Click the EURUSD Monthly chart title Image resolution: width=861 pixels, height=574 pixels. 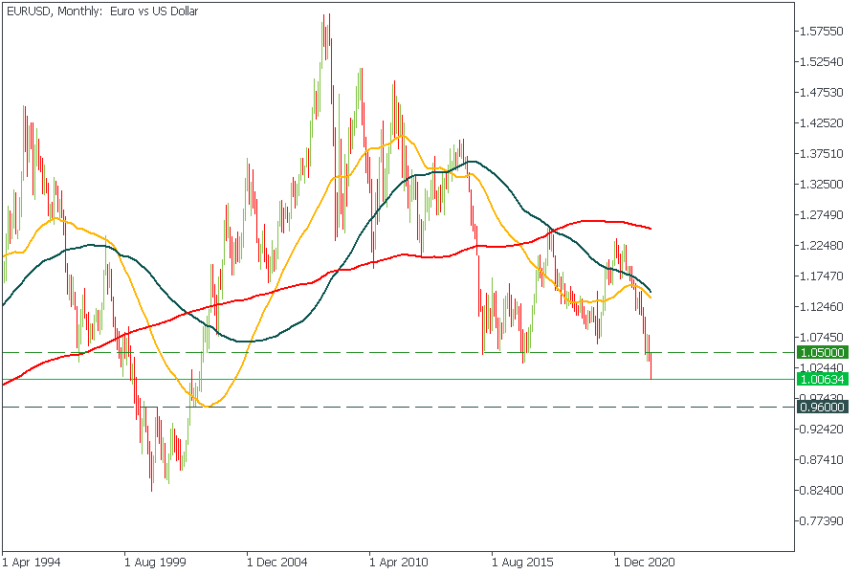coord(100,11)
